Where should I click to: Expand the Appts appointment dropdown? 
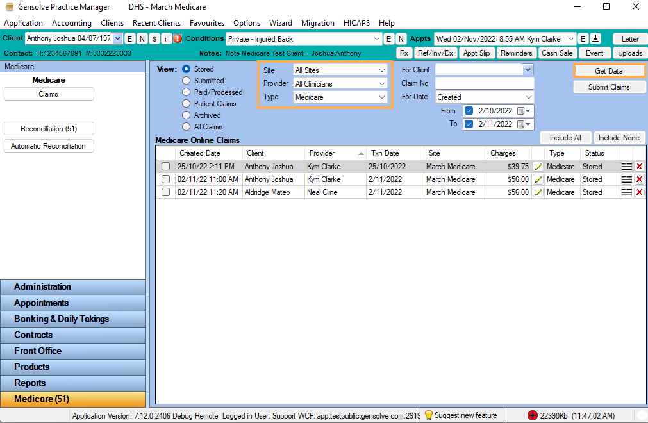tap(570, 39)
